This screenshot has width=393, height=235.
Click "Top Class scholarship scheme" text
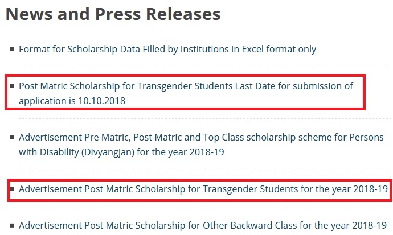click(249, 137)
